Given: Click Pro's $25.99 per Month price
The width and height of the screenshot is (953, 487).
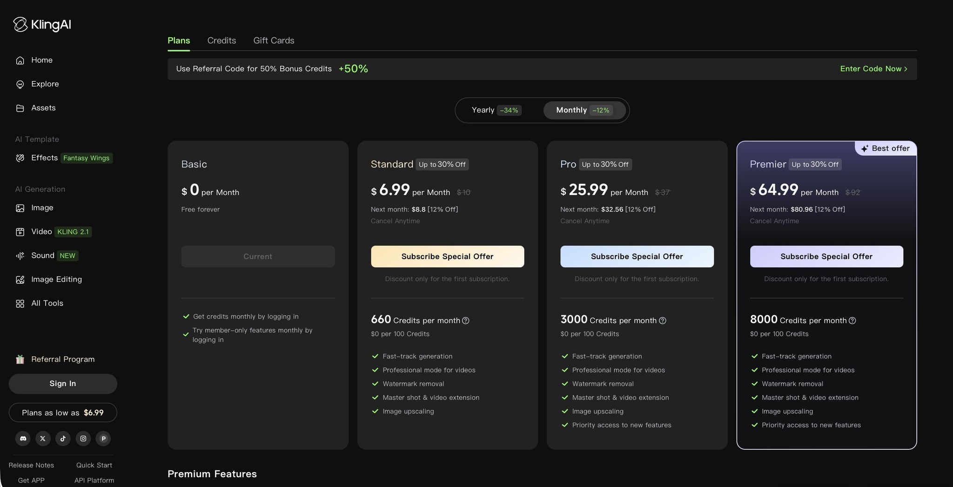Looking at the screenshot, I should pos(604,190).
